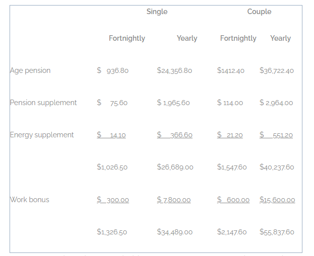Select the $24,356.80 single yearly age pension
Image resolution: width=314 pixels, height=256 pixels.
click(175, 71)
